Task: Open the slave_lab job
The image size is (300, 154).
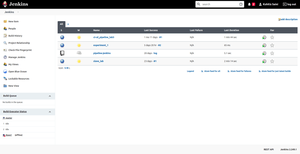Action: pyautogui.click(x=99, y=61)
